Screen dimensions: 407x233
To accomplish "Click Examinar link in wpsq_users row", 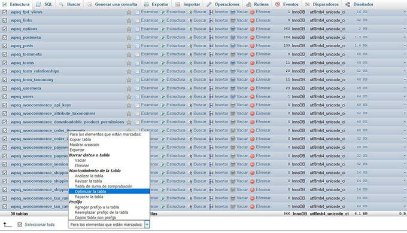I will (x=150, y=96).
